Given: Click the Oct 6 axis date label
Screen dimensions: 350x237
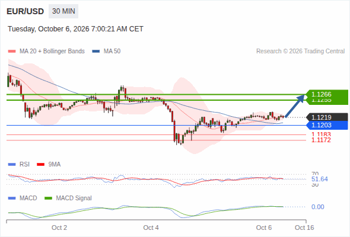Looking at the screenshot, I should (x=264, y=228).
